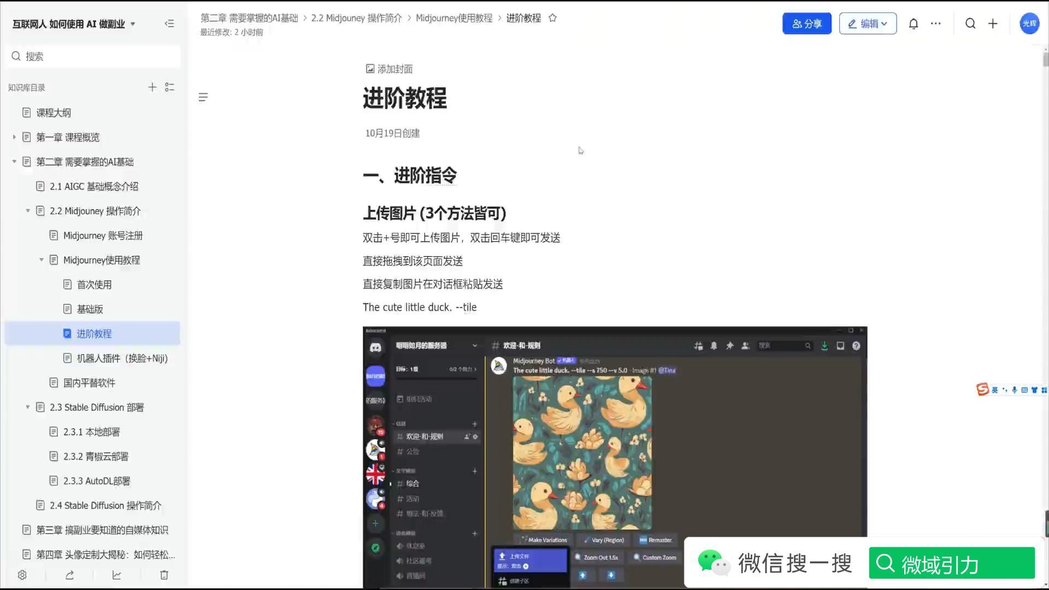The image size is (1049, 590).
Task: Click the share arrow icon at sidebar bottom
Action: [69, 575]
